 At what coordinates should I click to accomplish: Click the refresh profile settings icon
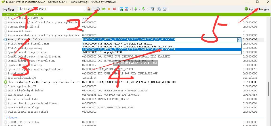pos(98,9)
